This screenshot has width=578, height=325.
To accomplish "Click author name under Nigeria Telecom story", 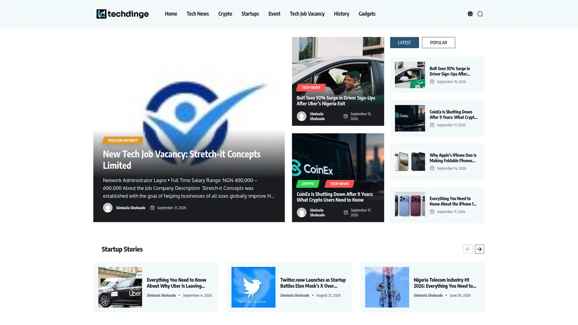I will (428, 295).
